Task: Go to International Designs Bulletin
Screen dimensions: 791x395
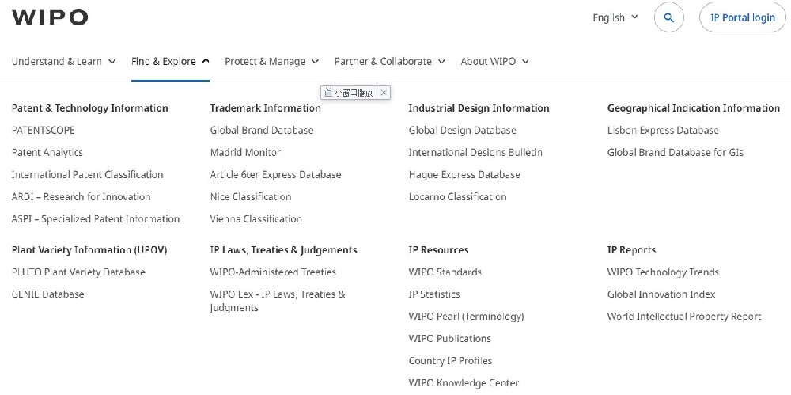Action: pos(475,153)
